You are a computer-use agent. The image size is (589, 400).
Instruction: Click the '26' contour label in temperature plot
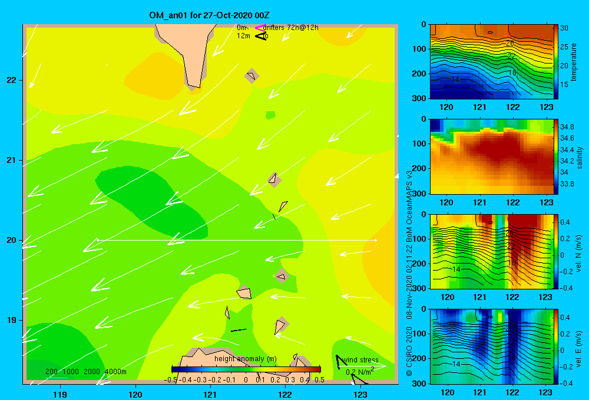coord(509,43)
